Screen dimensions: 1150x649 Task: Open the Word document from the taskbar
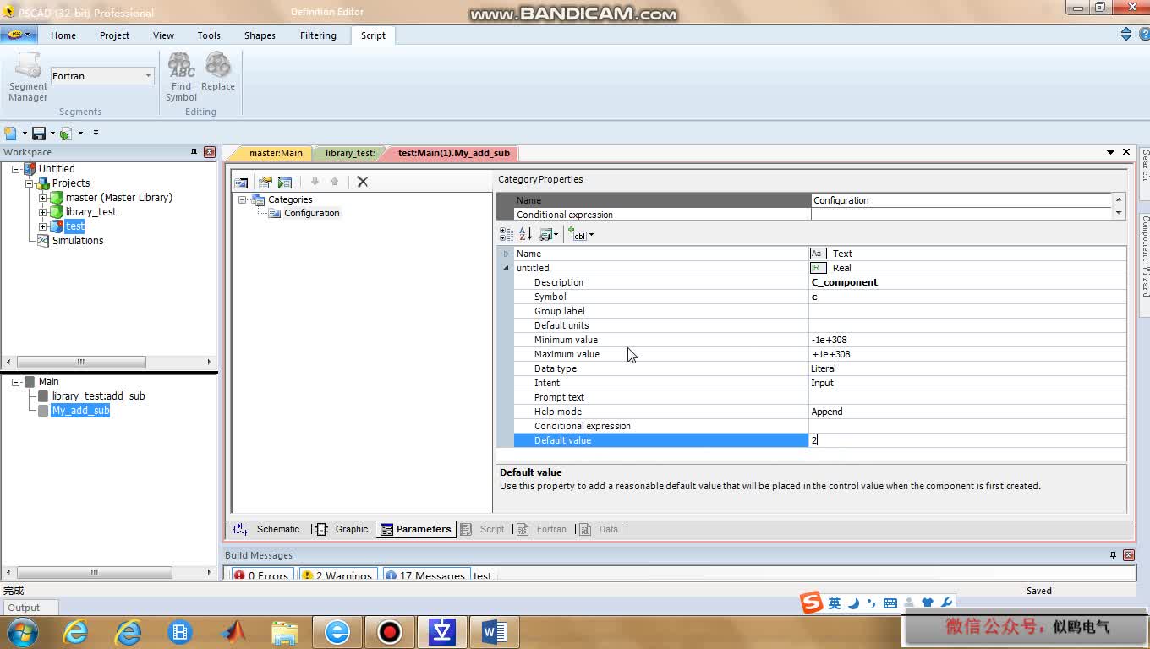point(494,631)
